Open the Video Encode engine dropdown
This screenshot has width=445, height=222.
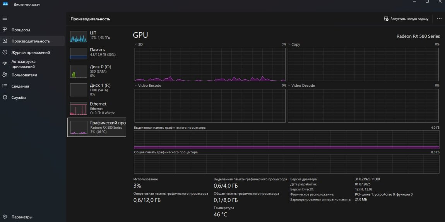[136, 86]
